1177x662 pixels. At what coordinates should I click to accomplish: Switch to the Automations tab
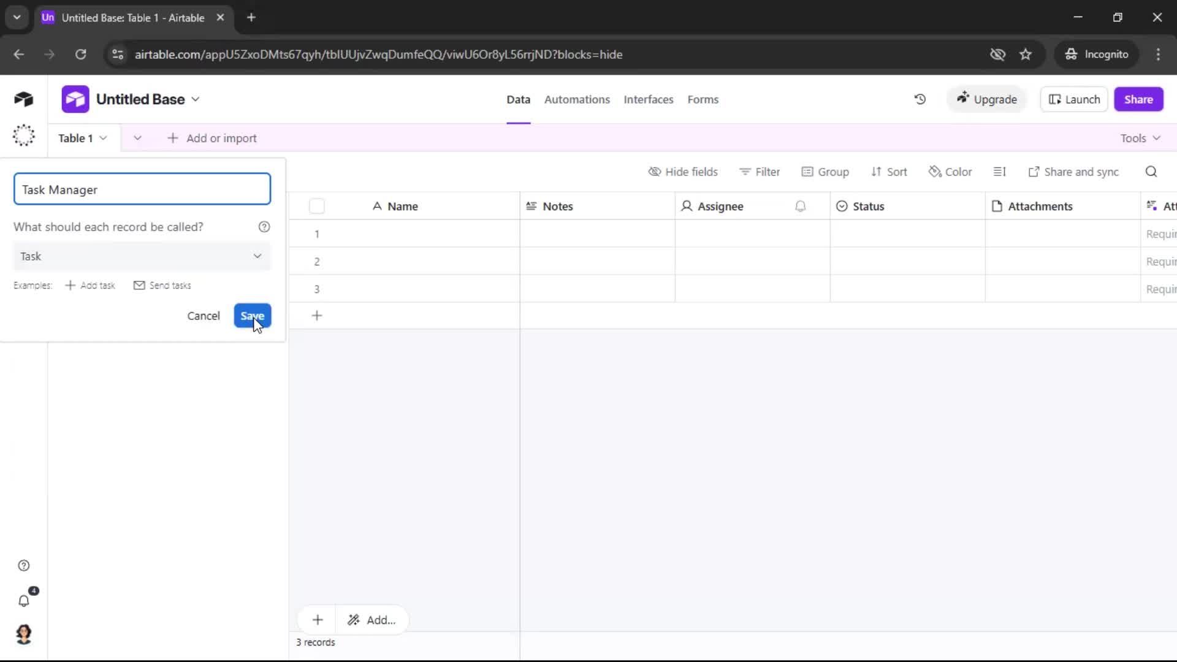click(x=577, y=99)
